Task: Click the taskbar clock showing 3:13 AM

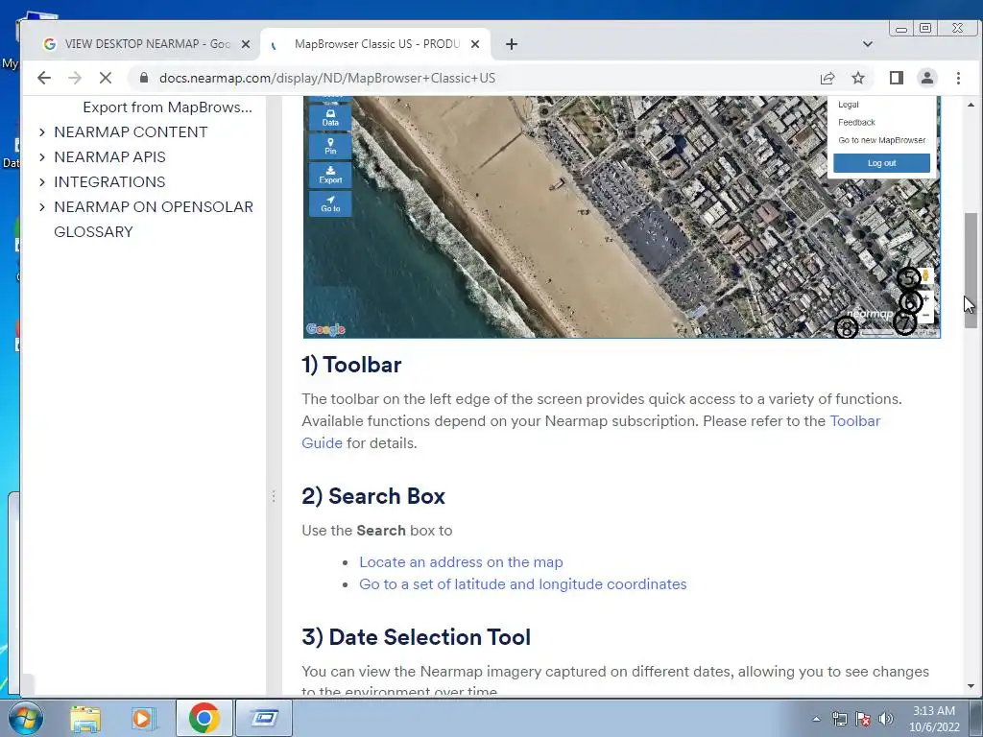Action: coord(933,719)
